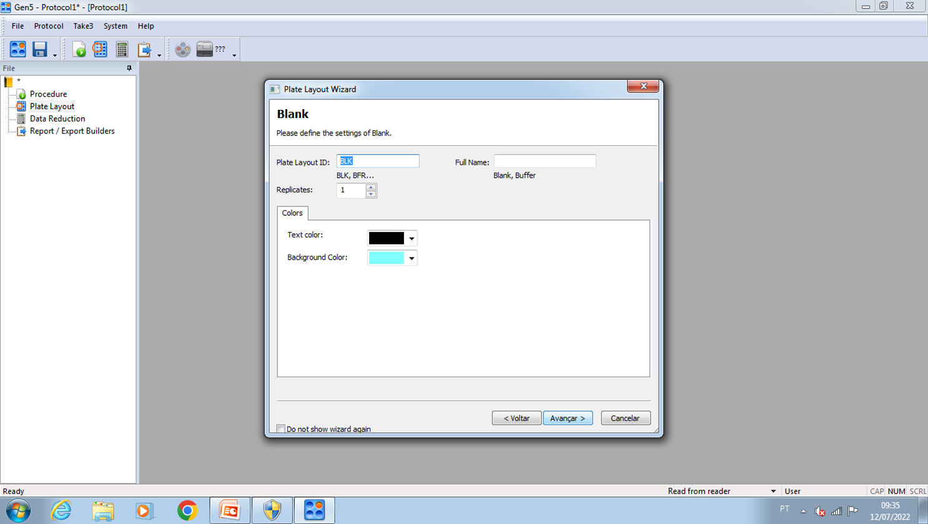The width and height of the screenshot is (928, 524).
Task: Click the Replicates number field
Action: click(351, 190)
